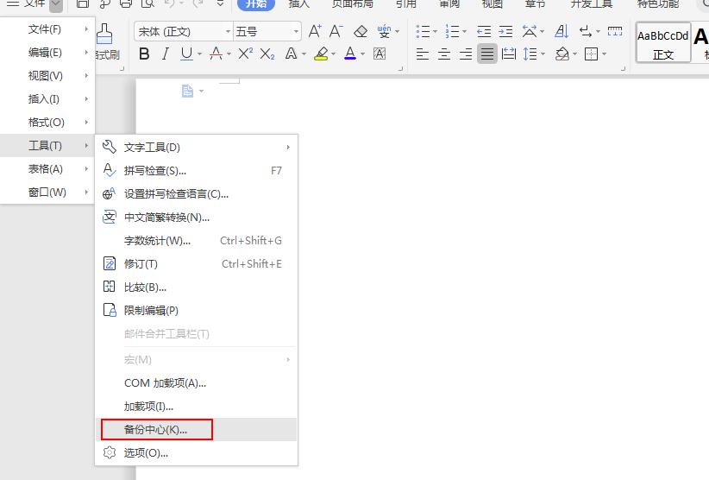Center the paragraph text

point(444,54)
